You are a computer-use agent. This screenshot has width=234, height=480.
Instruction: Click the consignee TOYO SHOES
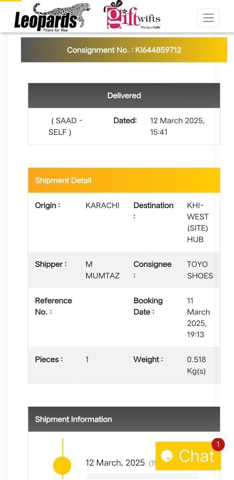[x=200, y=270]
